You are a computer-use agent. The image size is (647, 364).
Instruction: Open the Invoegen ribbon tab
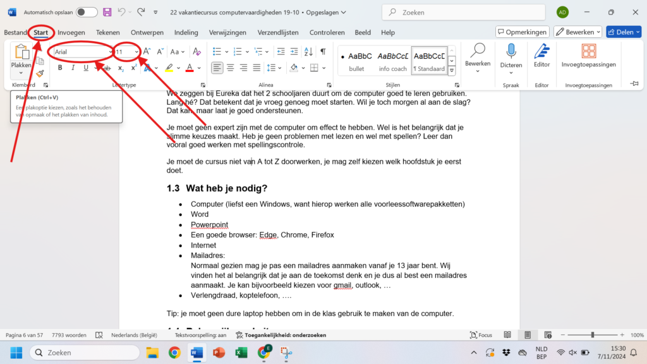71,32
